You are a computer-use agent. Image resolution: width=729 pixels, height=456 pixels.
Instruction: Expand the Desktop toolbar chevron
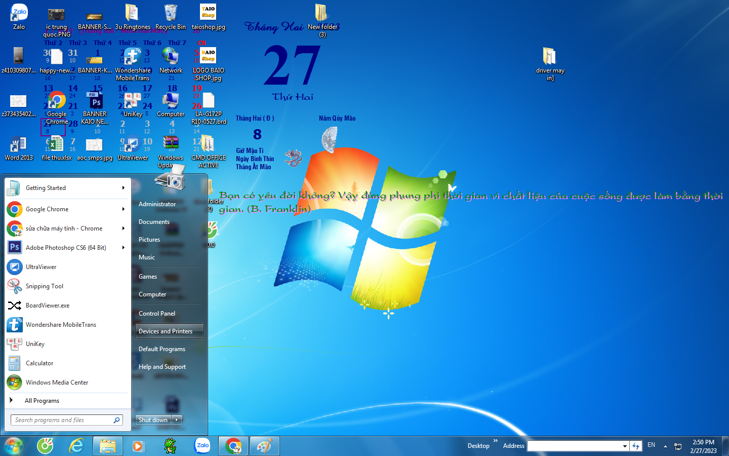pos(496,441)
